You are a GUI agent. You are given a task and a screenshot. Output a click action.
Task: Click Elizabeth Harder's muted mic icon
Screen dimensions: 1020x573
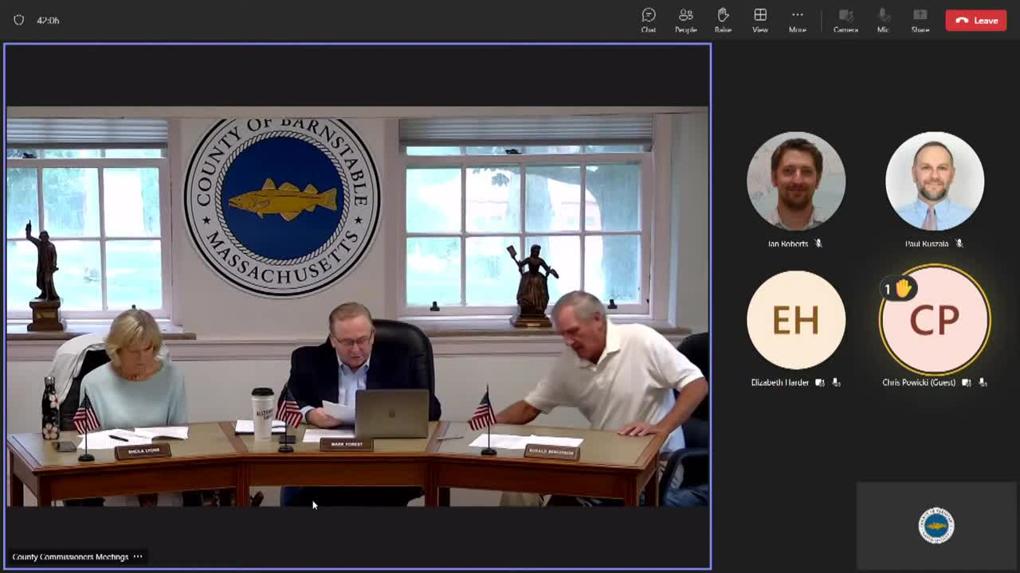click(x=836, y=383)
